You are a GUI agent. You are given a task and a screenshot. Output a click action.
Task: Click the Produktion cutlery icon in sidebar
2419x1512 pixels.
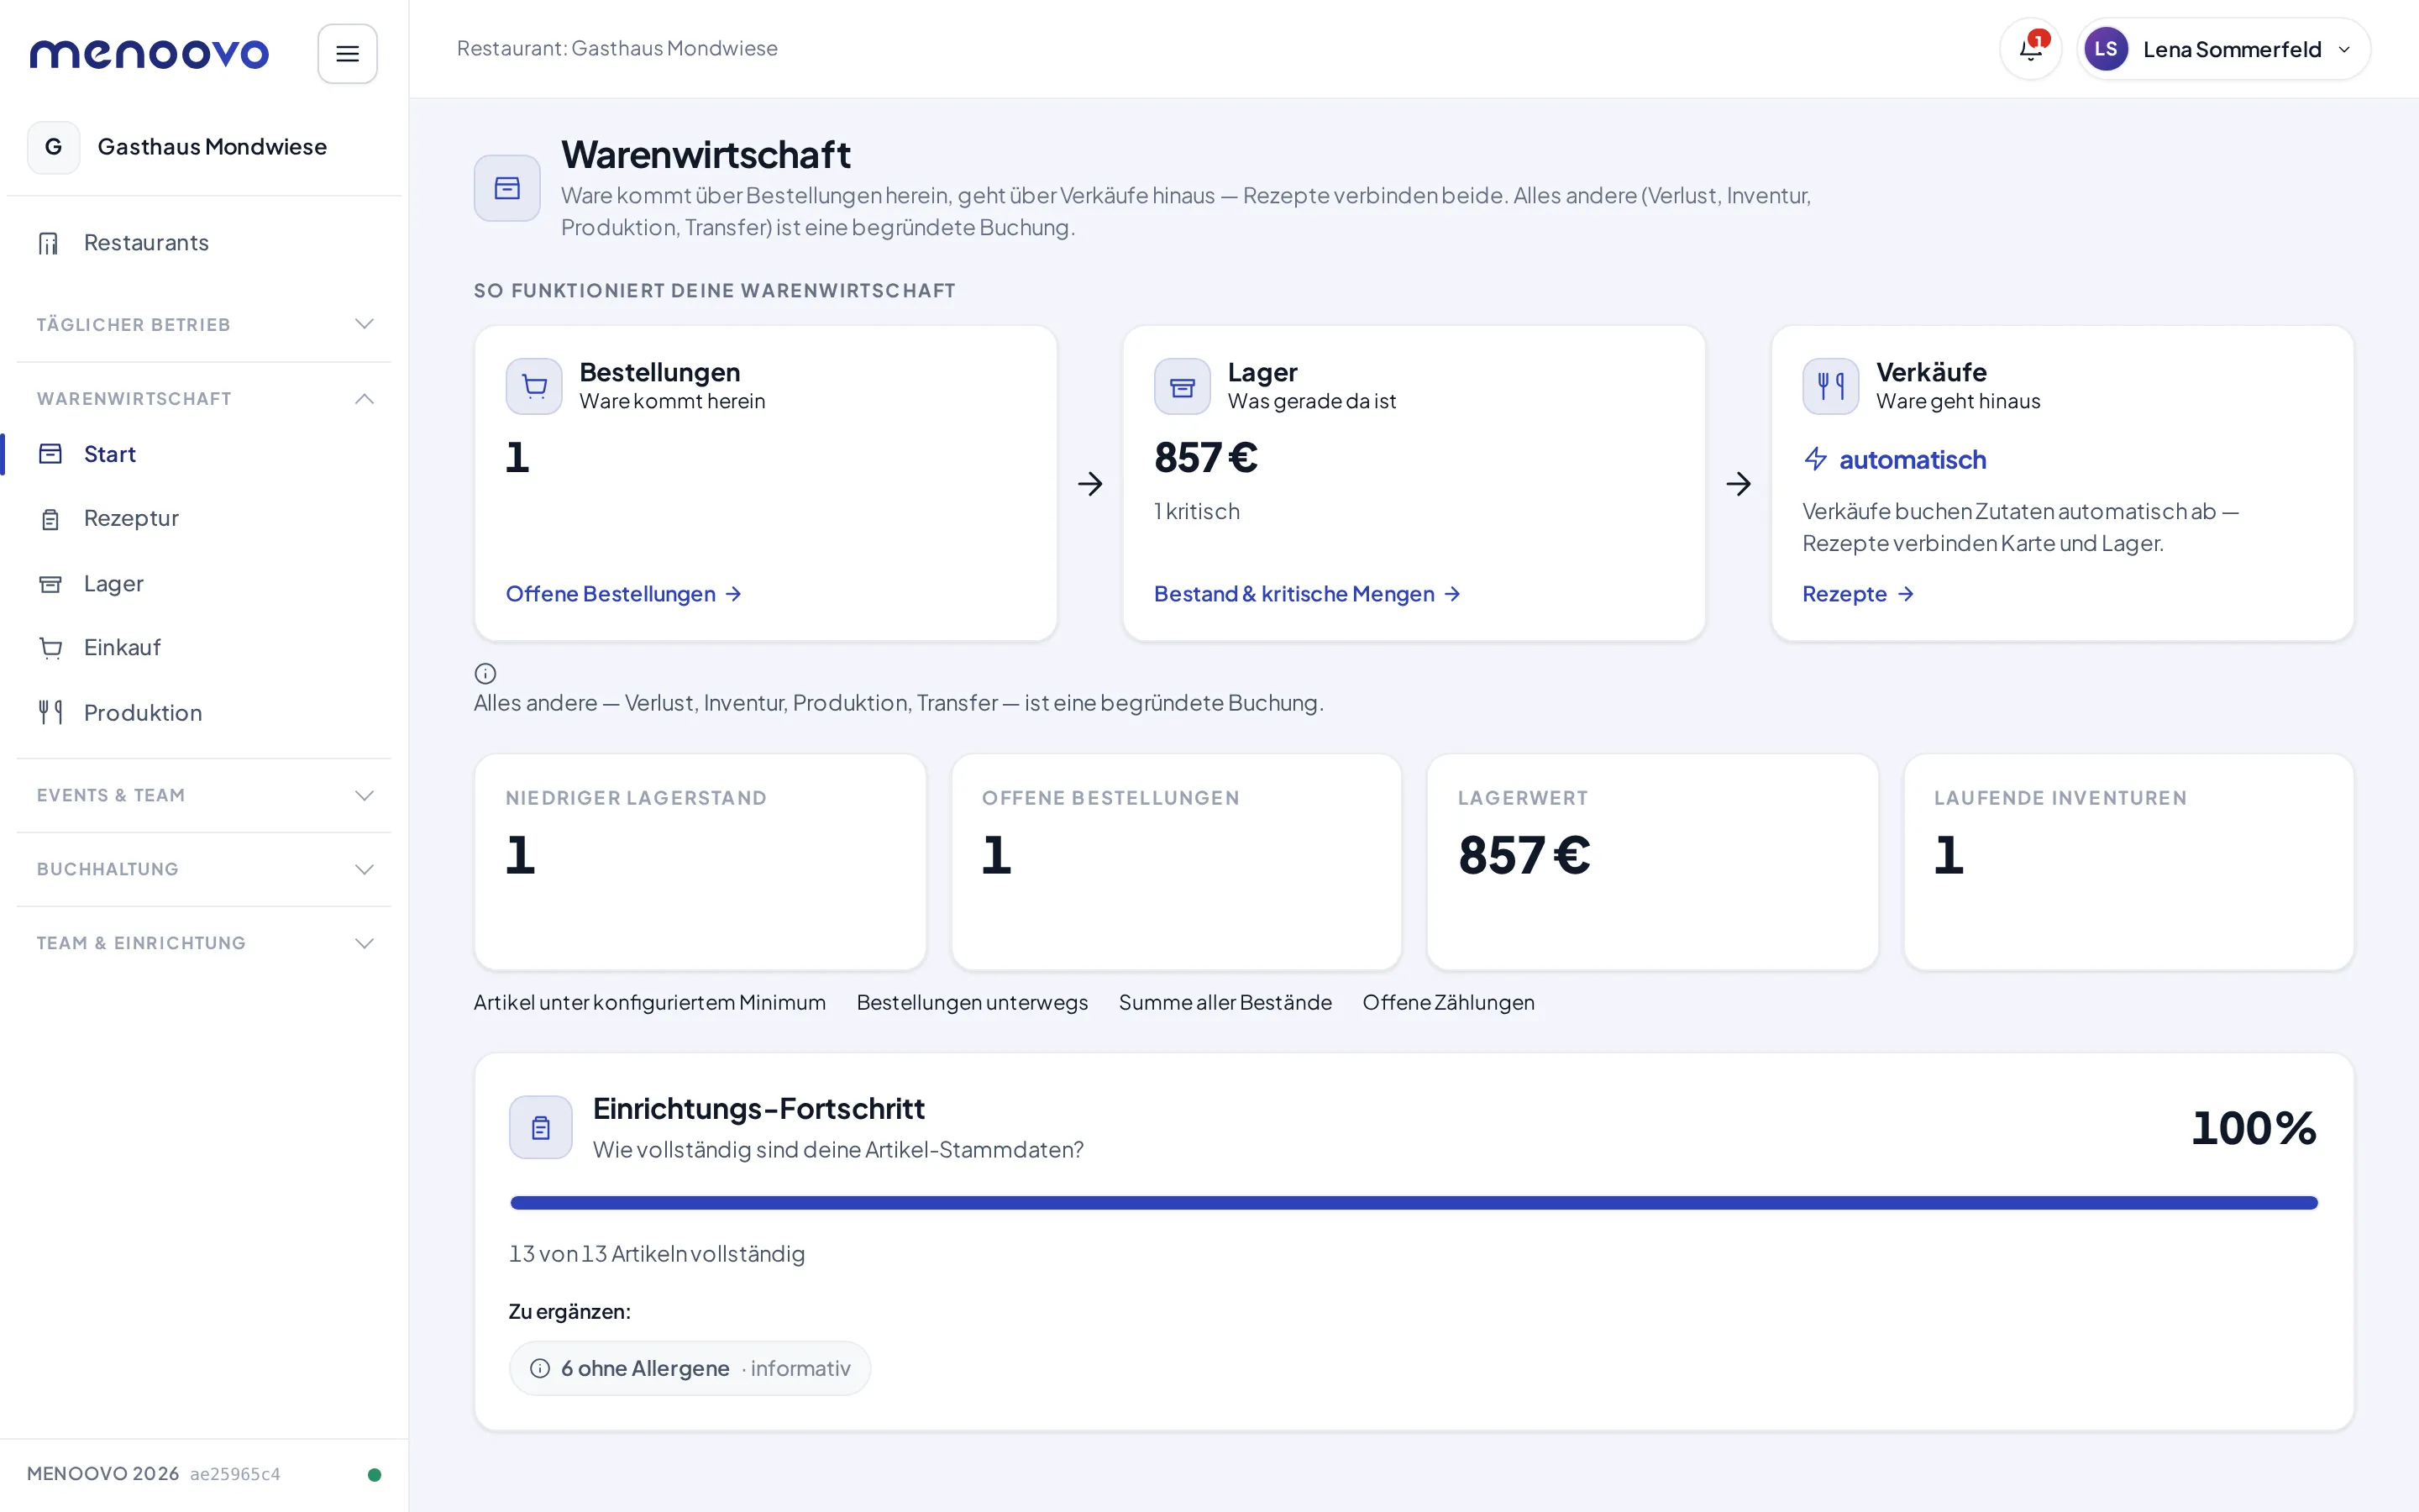click(x=50, y=713)
